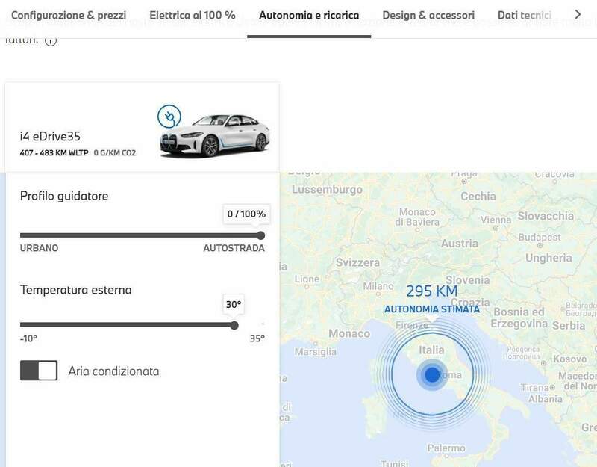Screen dimensions: 597x467
Task: Click Tirana on the map
Action: (535, 387)
